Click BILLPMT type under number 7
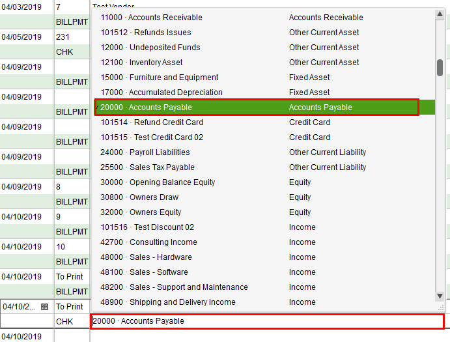 click(72, 22)
